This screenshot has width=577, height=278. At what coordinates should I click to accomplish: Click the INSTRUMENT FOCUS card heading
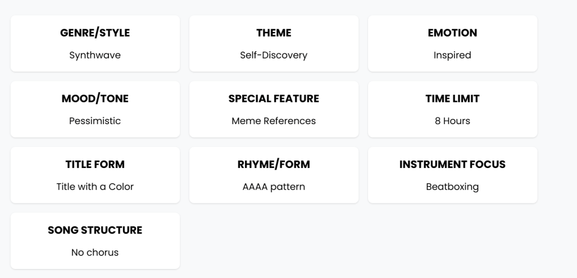[x=452, y=165]
